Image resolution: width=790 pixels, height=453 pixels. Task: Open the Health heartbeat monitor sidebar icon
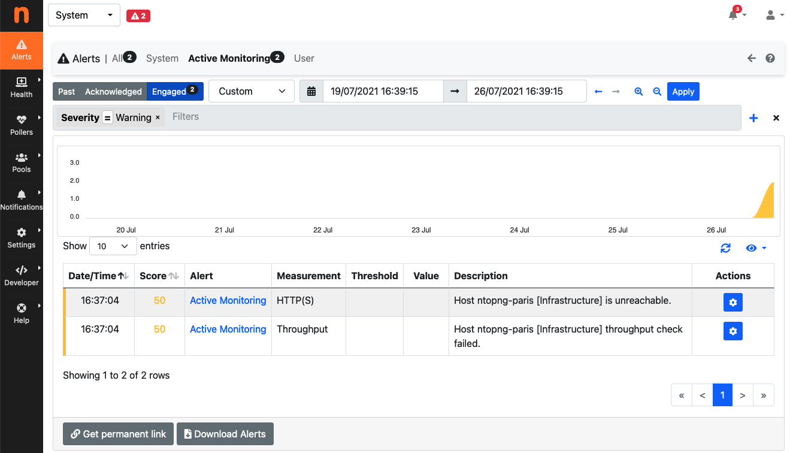22,81
